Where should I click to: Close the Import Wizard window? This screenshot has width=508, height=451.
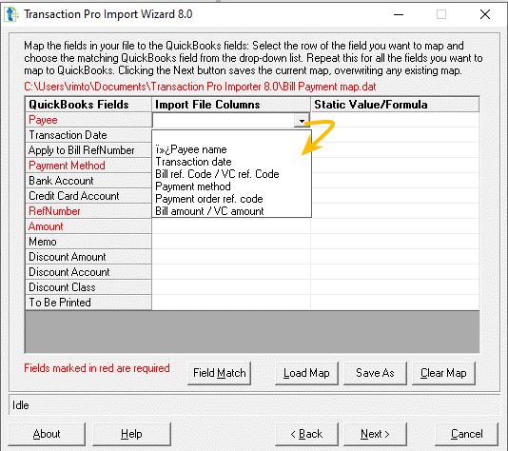coord(485,14)
